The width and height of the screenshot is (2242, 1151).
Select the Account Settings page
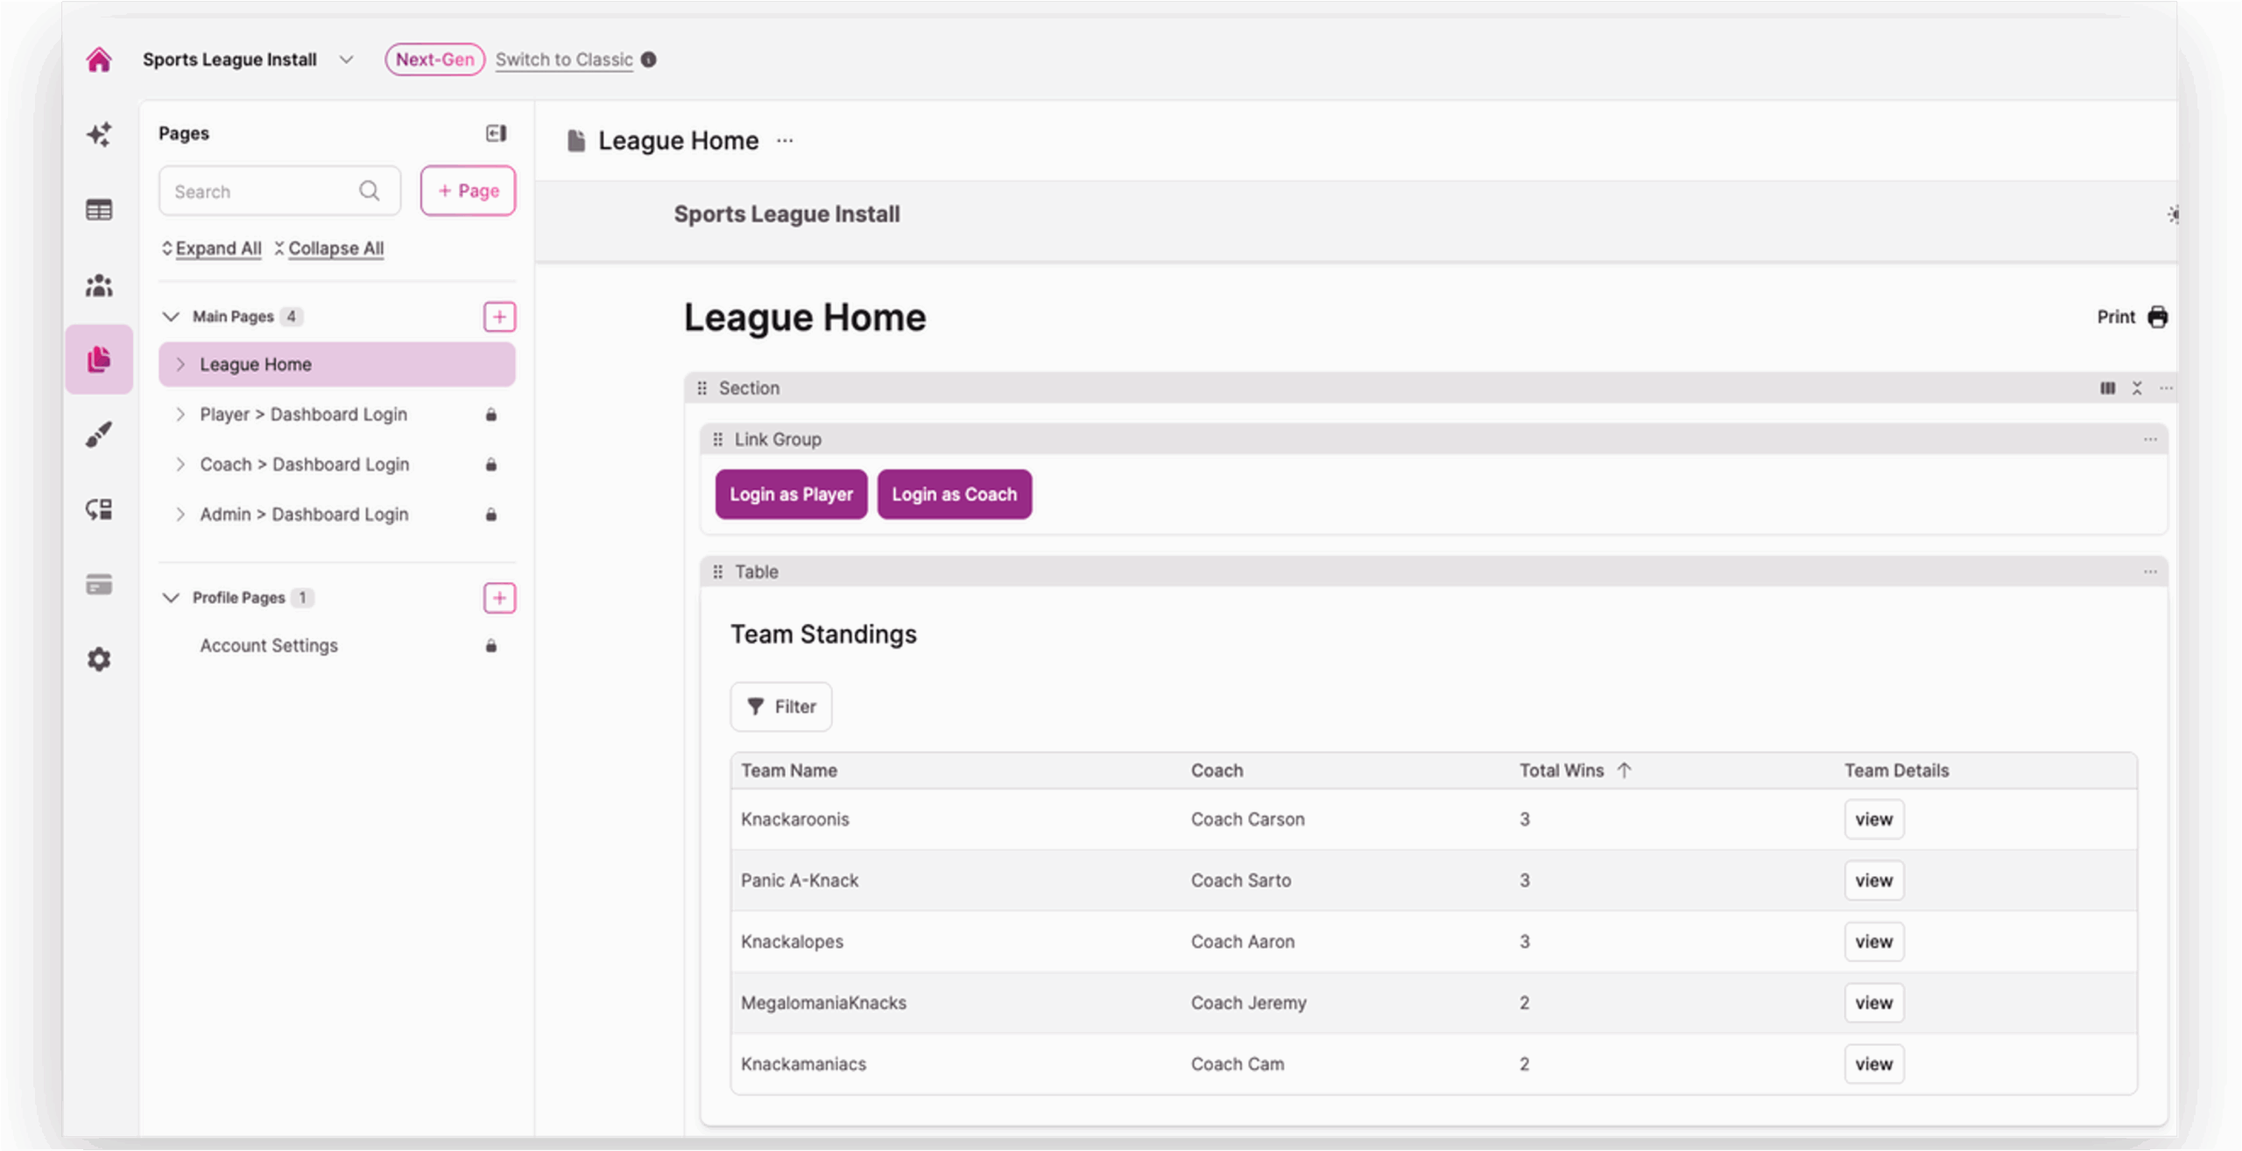(x=269, y=645)
